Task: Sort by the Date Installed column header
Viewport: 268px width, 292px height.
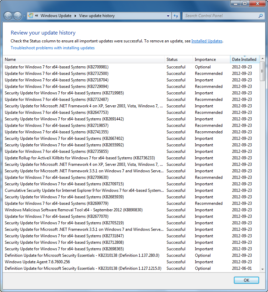Action: coord(244,59)
